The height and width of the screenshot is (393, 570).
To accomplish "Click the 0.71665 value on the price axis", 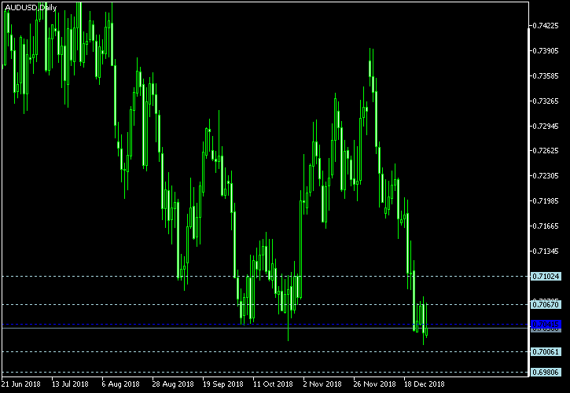I will (x=546, y=226).
